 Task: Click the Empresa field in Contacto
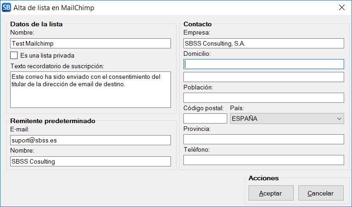coord(263,43)
